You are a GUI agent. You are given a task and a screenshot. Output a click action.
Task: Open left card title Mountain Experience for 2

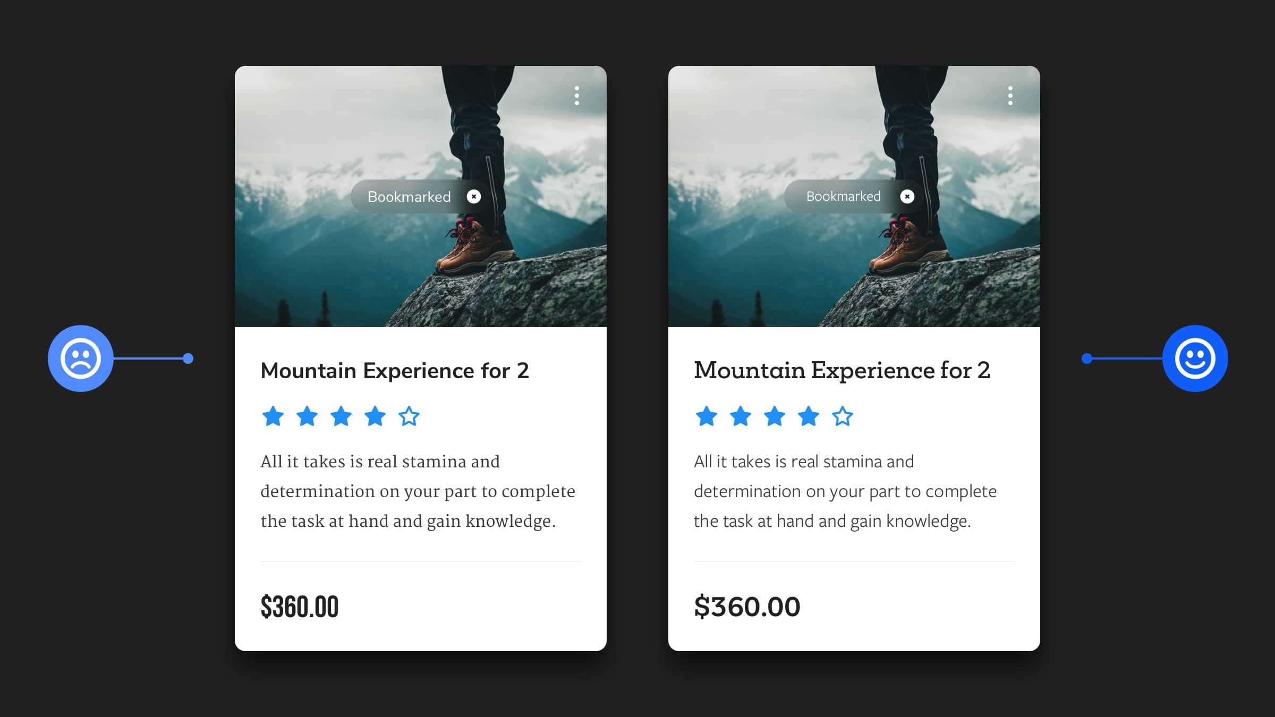coord(395,371)
